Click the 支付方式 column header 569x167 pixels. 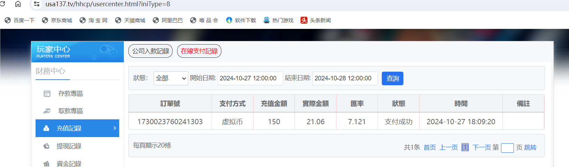233,104
